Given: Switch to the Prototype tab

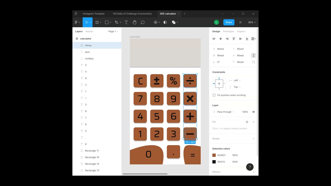Looking at the screenshot, I should tap(228, 32).
